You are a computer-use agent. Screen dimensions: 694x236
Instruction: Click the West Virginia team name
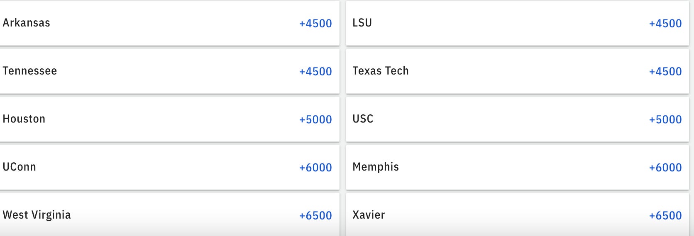[37, 215]
